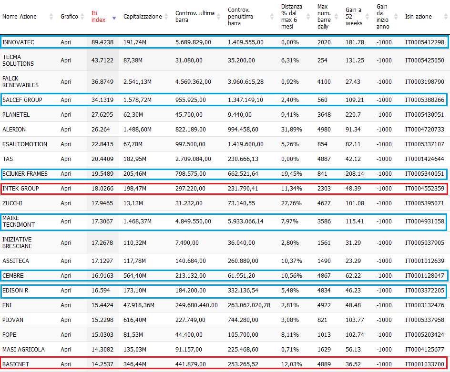Click the Nome Azione column header
Viewport: 450px width, 372px height.
19,17
